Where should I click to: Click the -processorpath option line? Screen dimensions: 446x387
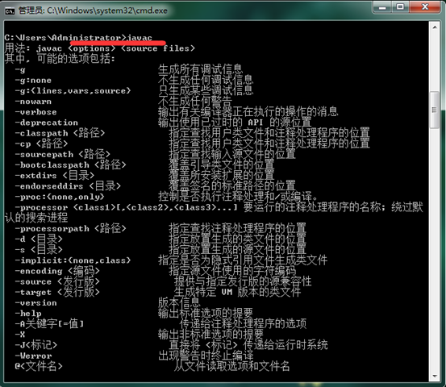160,228
